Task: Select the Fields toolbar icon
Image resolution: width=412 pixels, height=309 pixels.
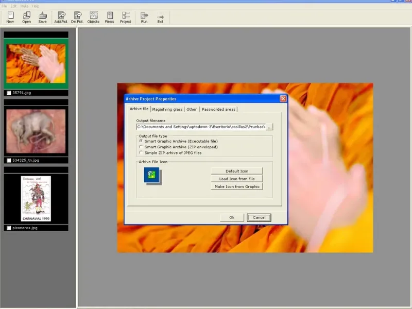Action: [x=110, y=18]
